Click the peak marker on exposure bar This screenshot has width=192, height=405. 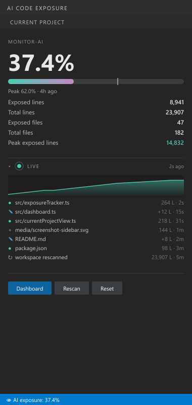tap(118, 82)
